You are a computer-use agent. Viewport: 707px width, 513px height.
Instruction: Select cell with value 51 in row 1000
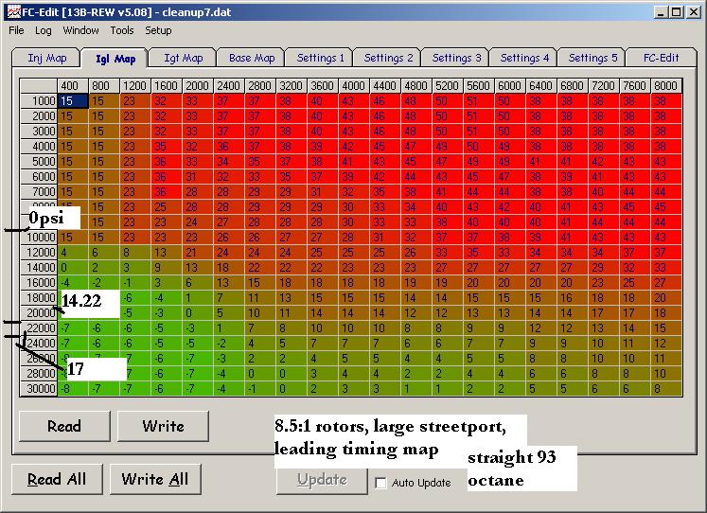click(x=478, y=101)
